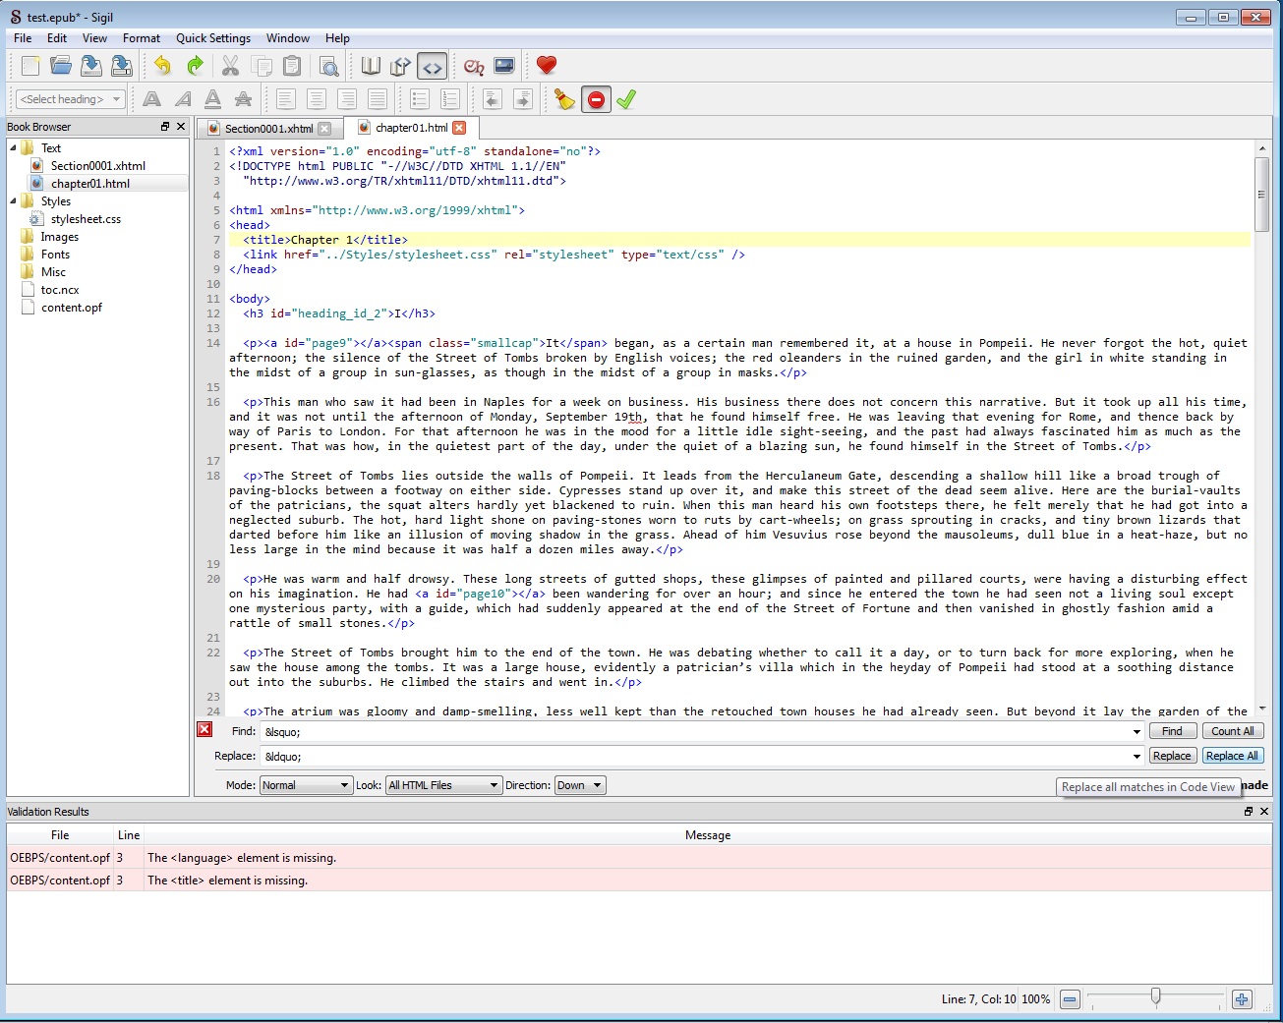The width and height of the screenshot is (1283, 1023).
Task: Switch to Split View mode
Action: pyautogui.click(x=400, y=66)
